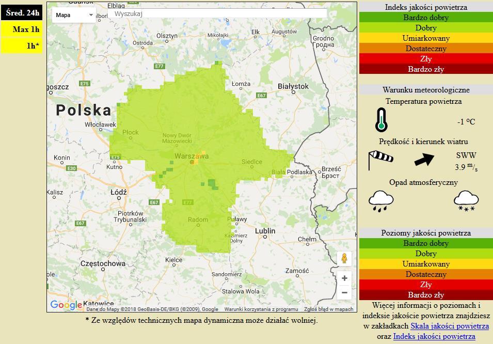The width and height of the screenshot is (493, 344).
Task: Click Dobry swatch in index legend
Action: 426,28
